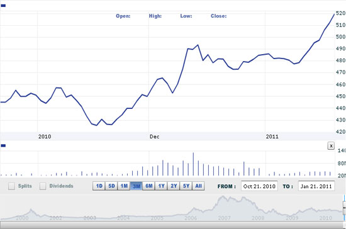Click the High: label
Screen dimensions: 346x229
[155, 16]
